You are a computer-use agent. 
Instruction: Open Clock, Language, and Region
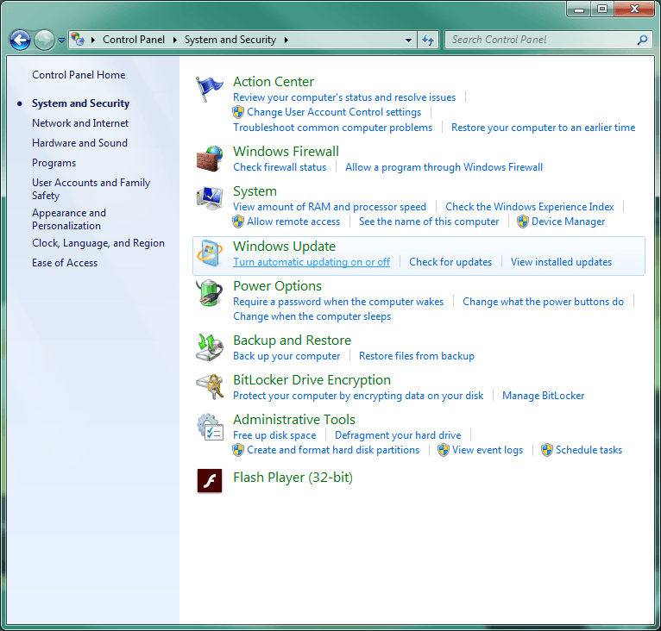(98, 243)
